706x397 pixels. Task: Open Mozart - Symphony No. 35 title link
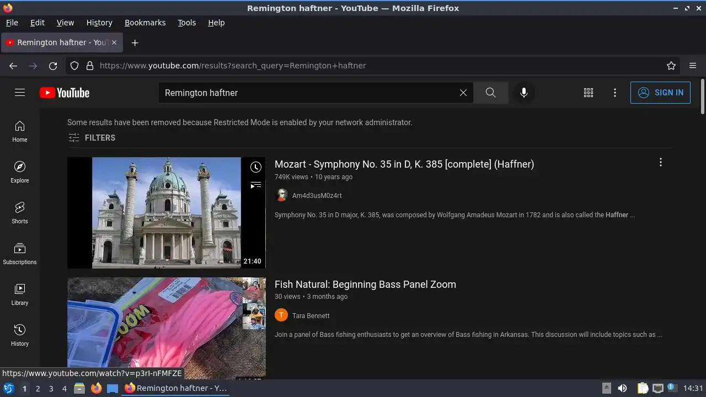(x=404, y=164)
